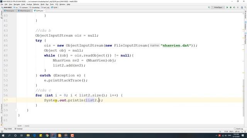Screen dimensions: 247x138
Task: Open the Structure tool window side tab
Action: click(2, 108)
